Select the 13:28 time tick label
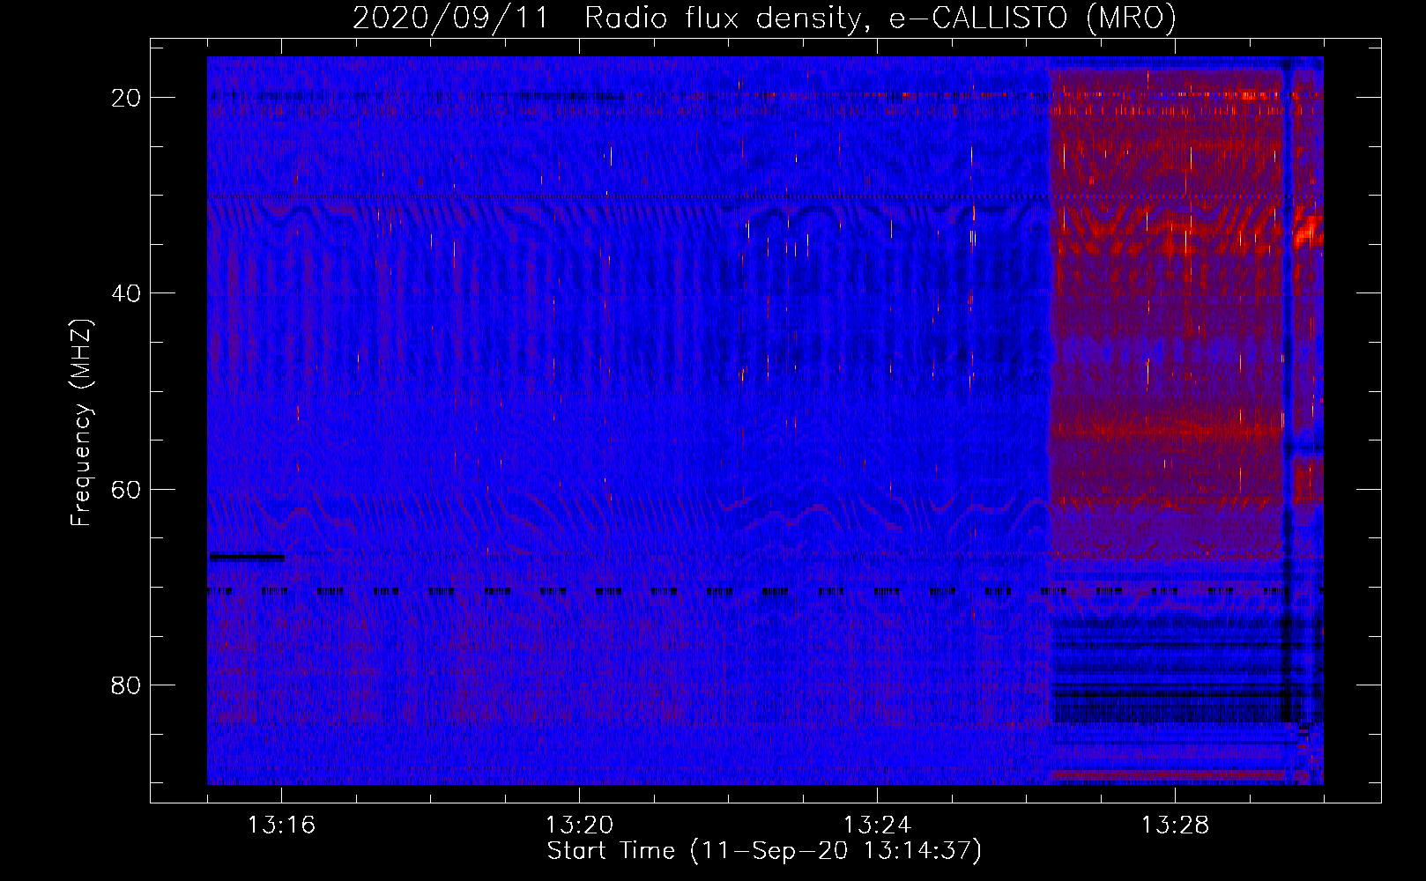 tap(1175, 825)
